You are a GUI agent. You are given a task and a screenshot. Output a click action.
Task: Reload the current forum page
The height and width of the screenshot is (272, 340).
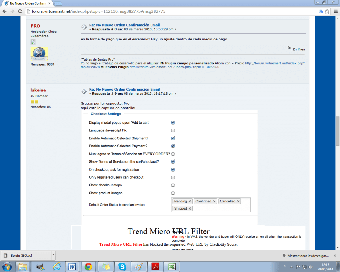coord(20,11)
